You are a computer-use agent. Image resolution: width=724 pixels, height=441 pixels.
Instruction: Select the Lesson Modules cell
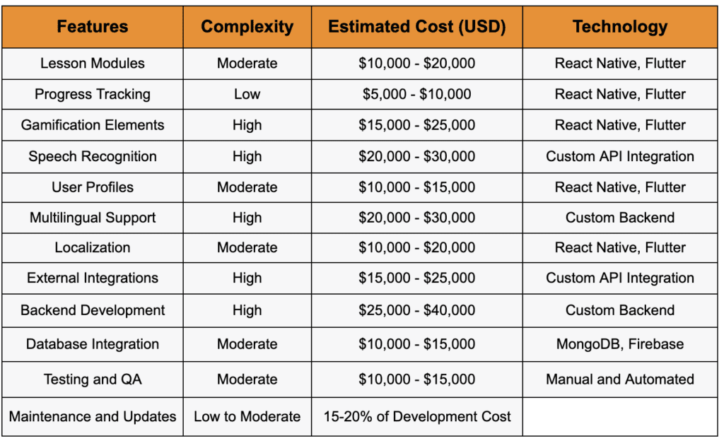pos(93,64)
